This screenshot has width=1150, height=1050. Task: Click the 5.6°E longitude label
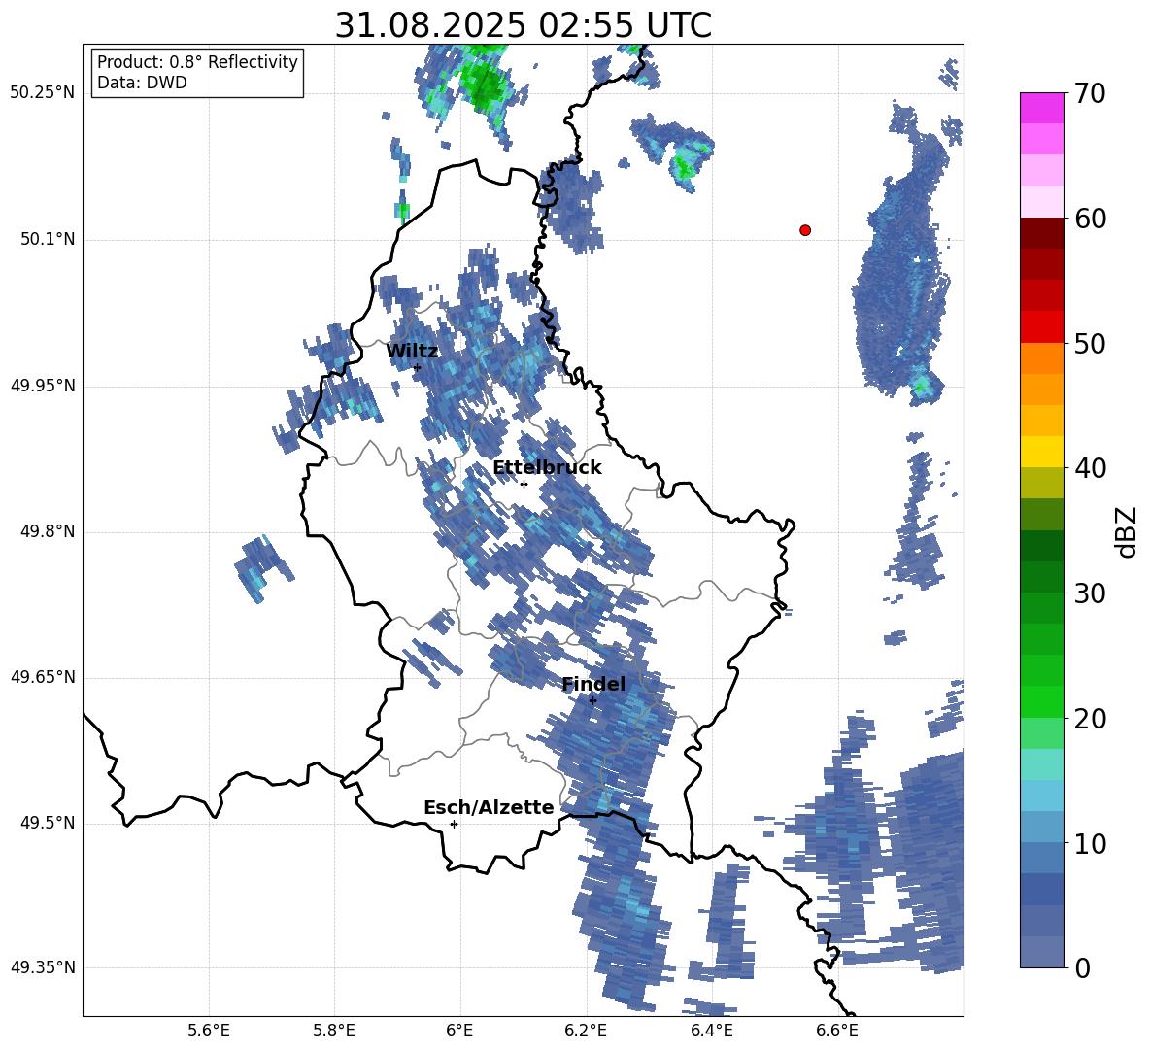point(209,1031)
